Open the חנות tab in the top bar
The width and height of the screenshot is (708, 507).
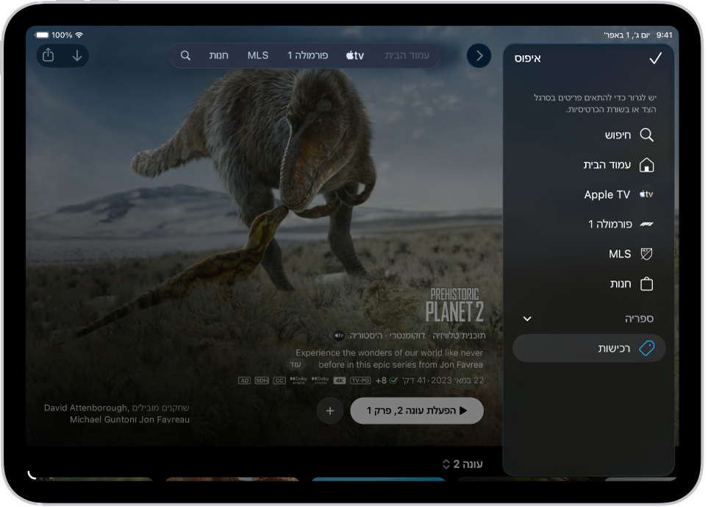[218, 55]
